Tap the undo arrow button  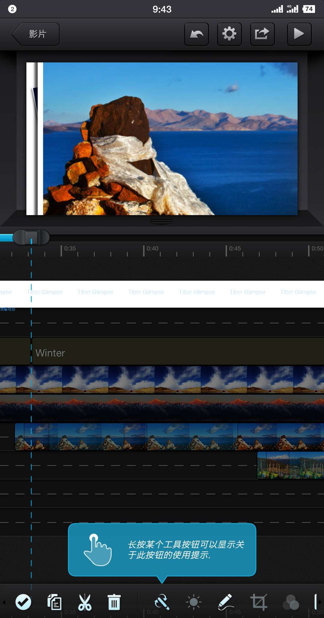pyautogui.click(x=196, y=34)
